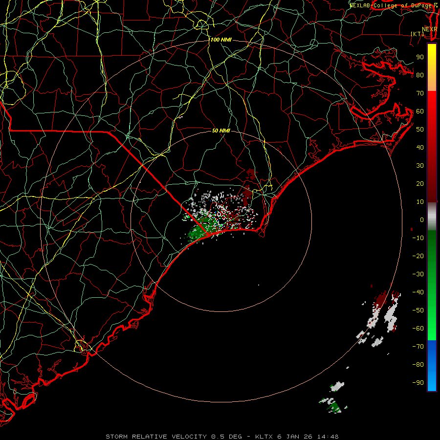440x440 pixels.
Task: Click the 50 value on velocity scale
Action: (420, 130)
